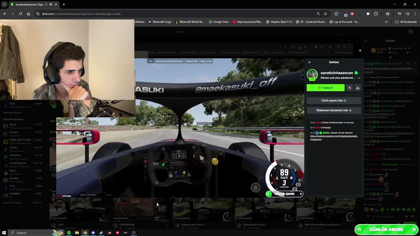The width and height of the screenshot is (420, 236).
Task: Open Spotify from taskbar
Action: 69,233
